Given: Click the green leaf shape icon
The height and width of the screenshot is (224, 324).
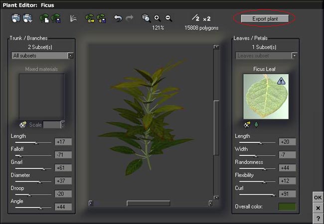Looking at the screenshot, I should point(256,124).
